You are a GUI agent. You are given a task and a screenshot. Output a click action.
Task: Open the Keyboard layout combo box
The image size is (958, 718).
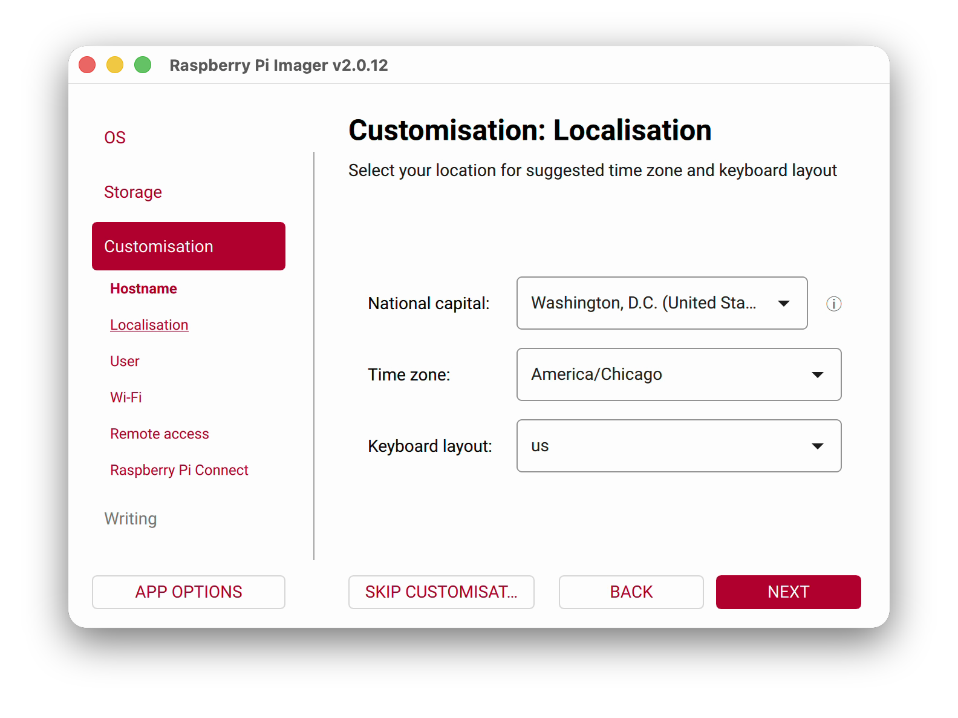(x=679, y=446)
